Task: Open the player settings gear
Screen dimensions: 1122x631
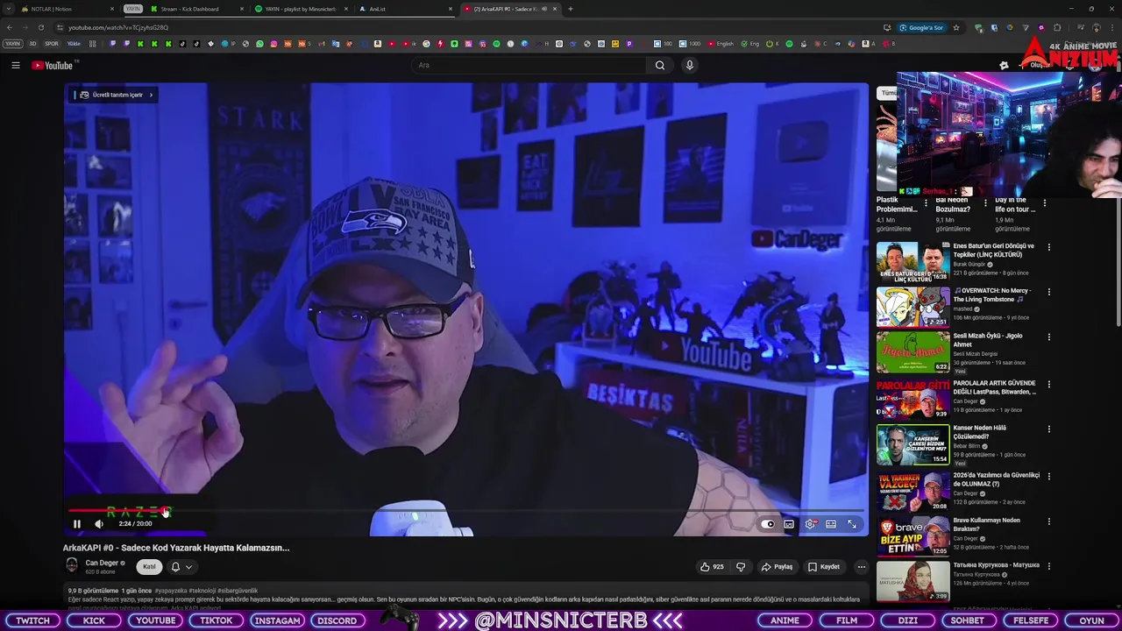Action: click(x=811, y=524)
